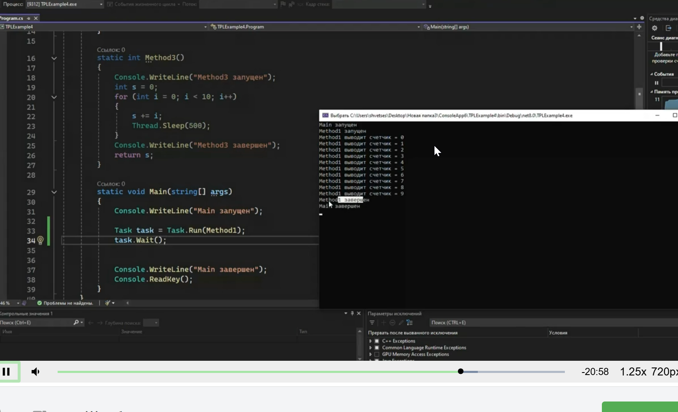Click the lightbulb quick actions icon on line 34
Screen dimensions: 678x412
click(x=40, y=240)
